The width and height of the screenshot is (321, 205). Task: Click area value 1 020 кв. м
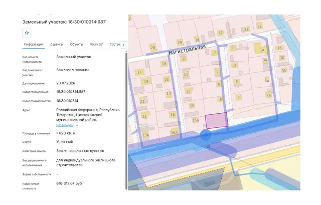[x=66, y=133]
